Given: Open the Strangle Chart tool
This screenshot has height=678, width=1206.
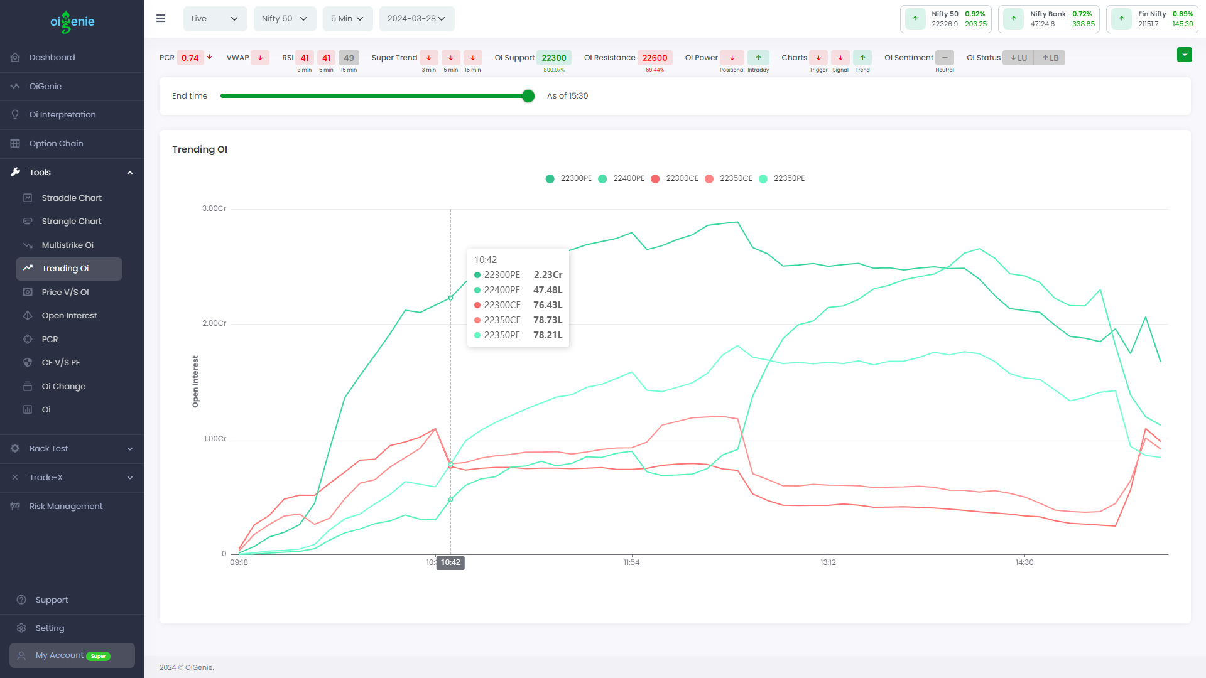Looking at the screenshot, I should coord(71,221).
